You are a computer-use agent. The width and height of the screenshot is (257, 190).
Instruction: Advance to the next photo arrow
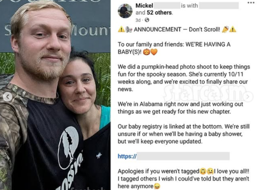coord(248,97)
